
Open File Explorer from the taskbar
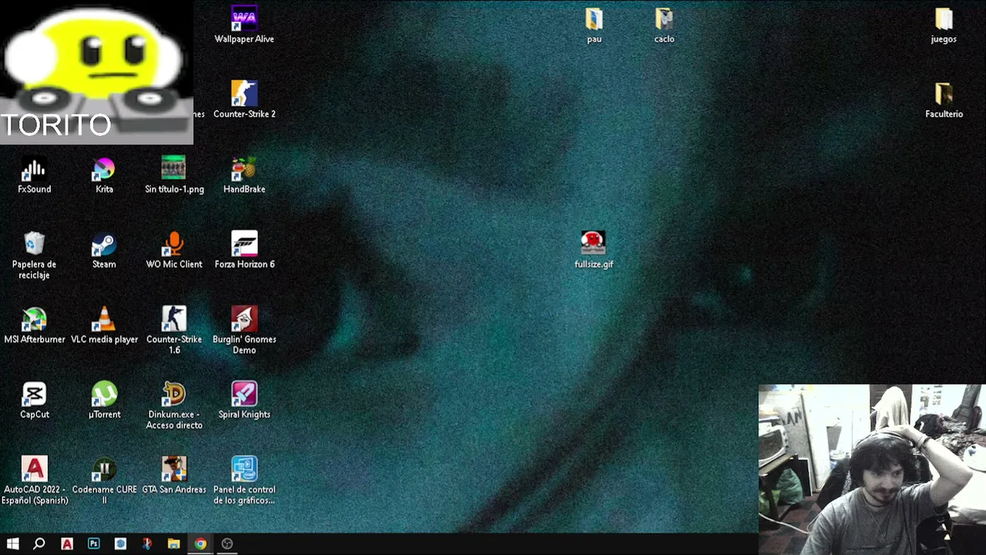(174, 543)
